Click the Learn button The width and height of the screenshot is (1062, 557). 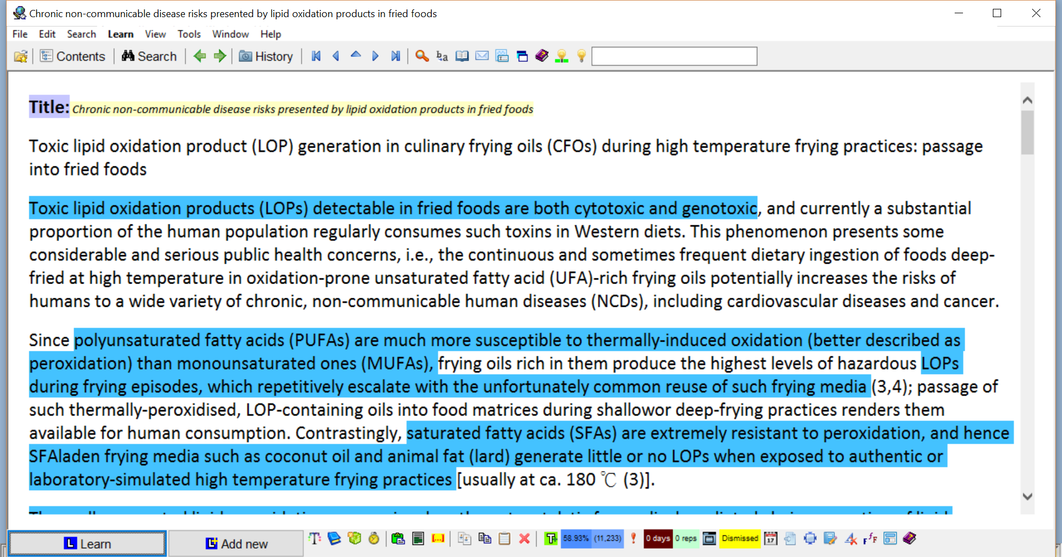point(87,544)
